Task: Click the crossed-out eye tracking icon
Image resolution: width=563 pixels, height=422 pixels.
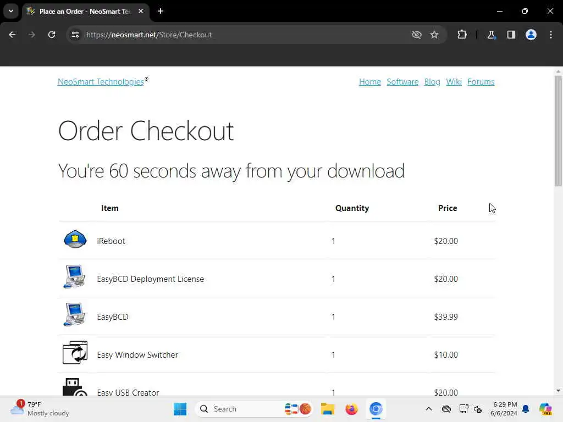Action: (x=417, y=35)
